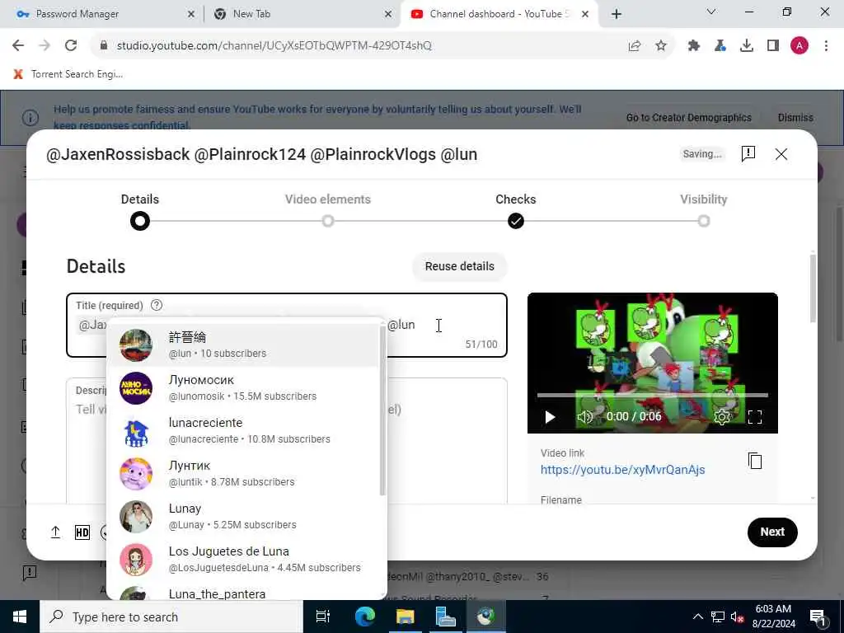Click the Next button

(x=772, y=532)
